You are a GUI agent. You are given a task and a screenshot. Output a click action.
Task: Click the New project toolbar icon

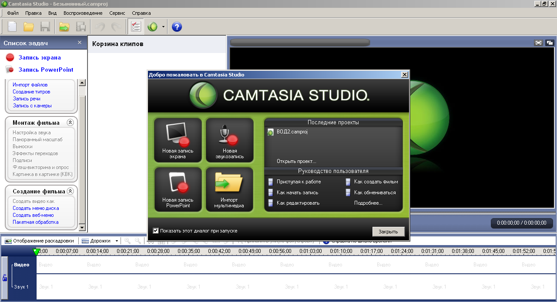(12, 27)
